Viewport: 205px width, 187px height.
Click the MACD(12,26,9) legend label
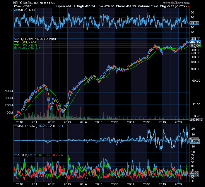pos(27,126)
